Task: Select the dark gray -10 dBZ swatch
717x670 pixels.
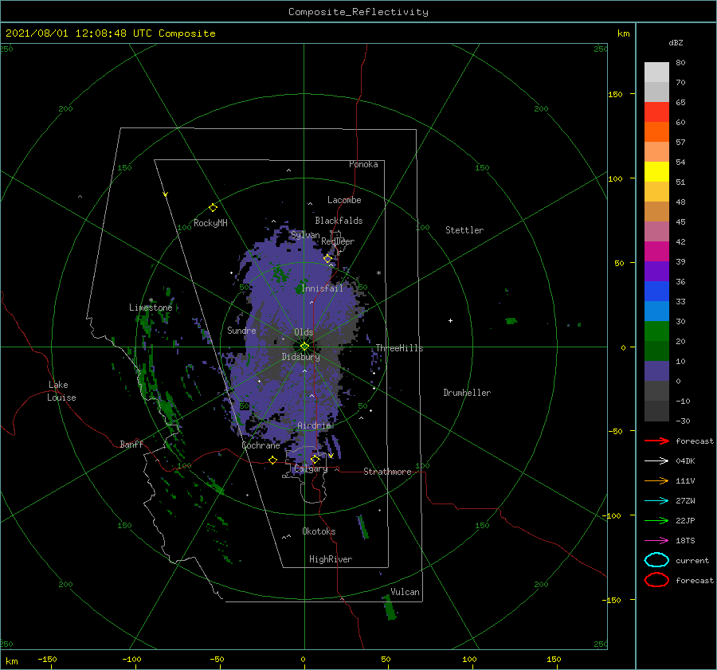Action: coord(656,411)
